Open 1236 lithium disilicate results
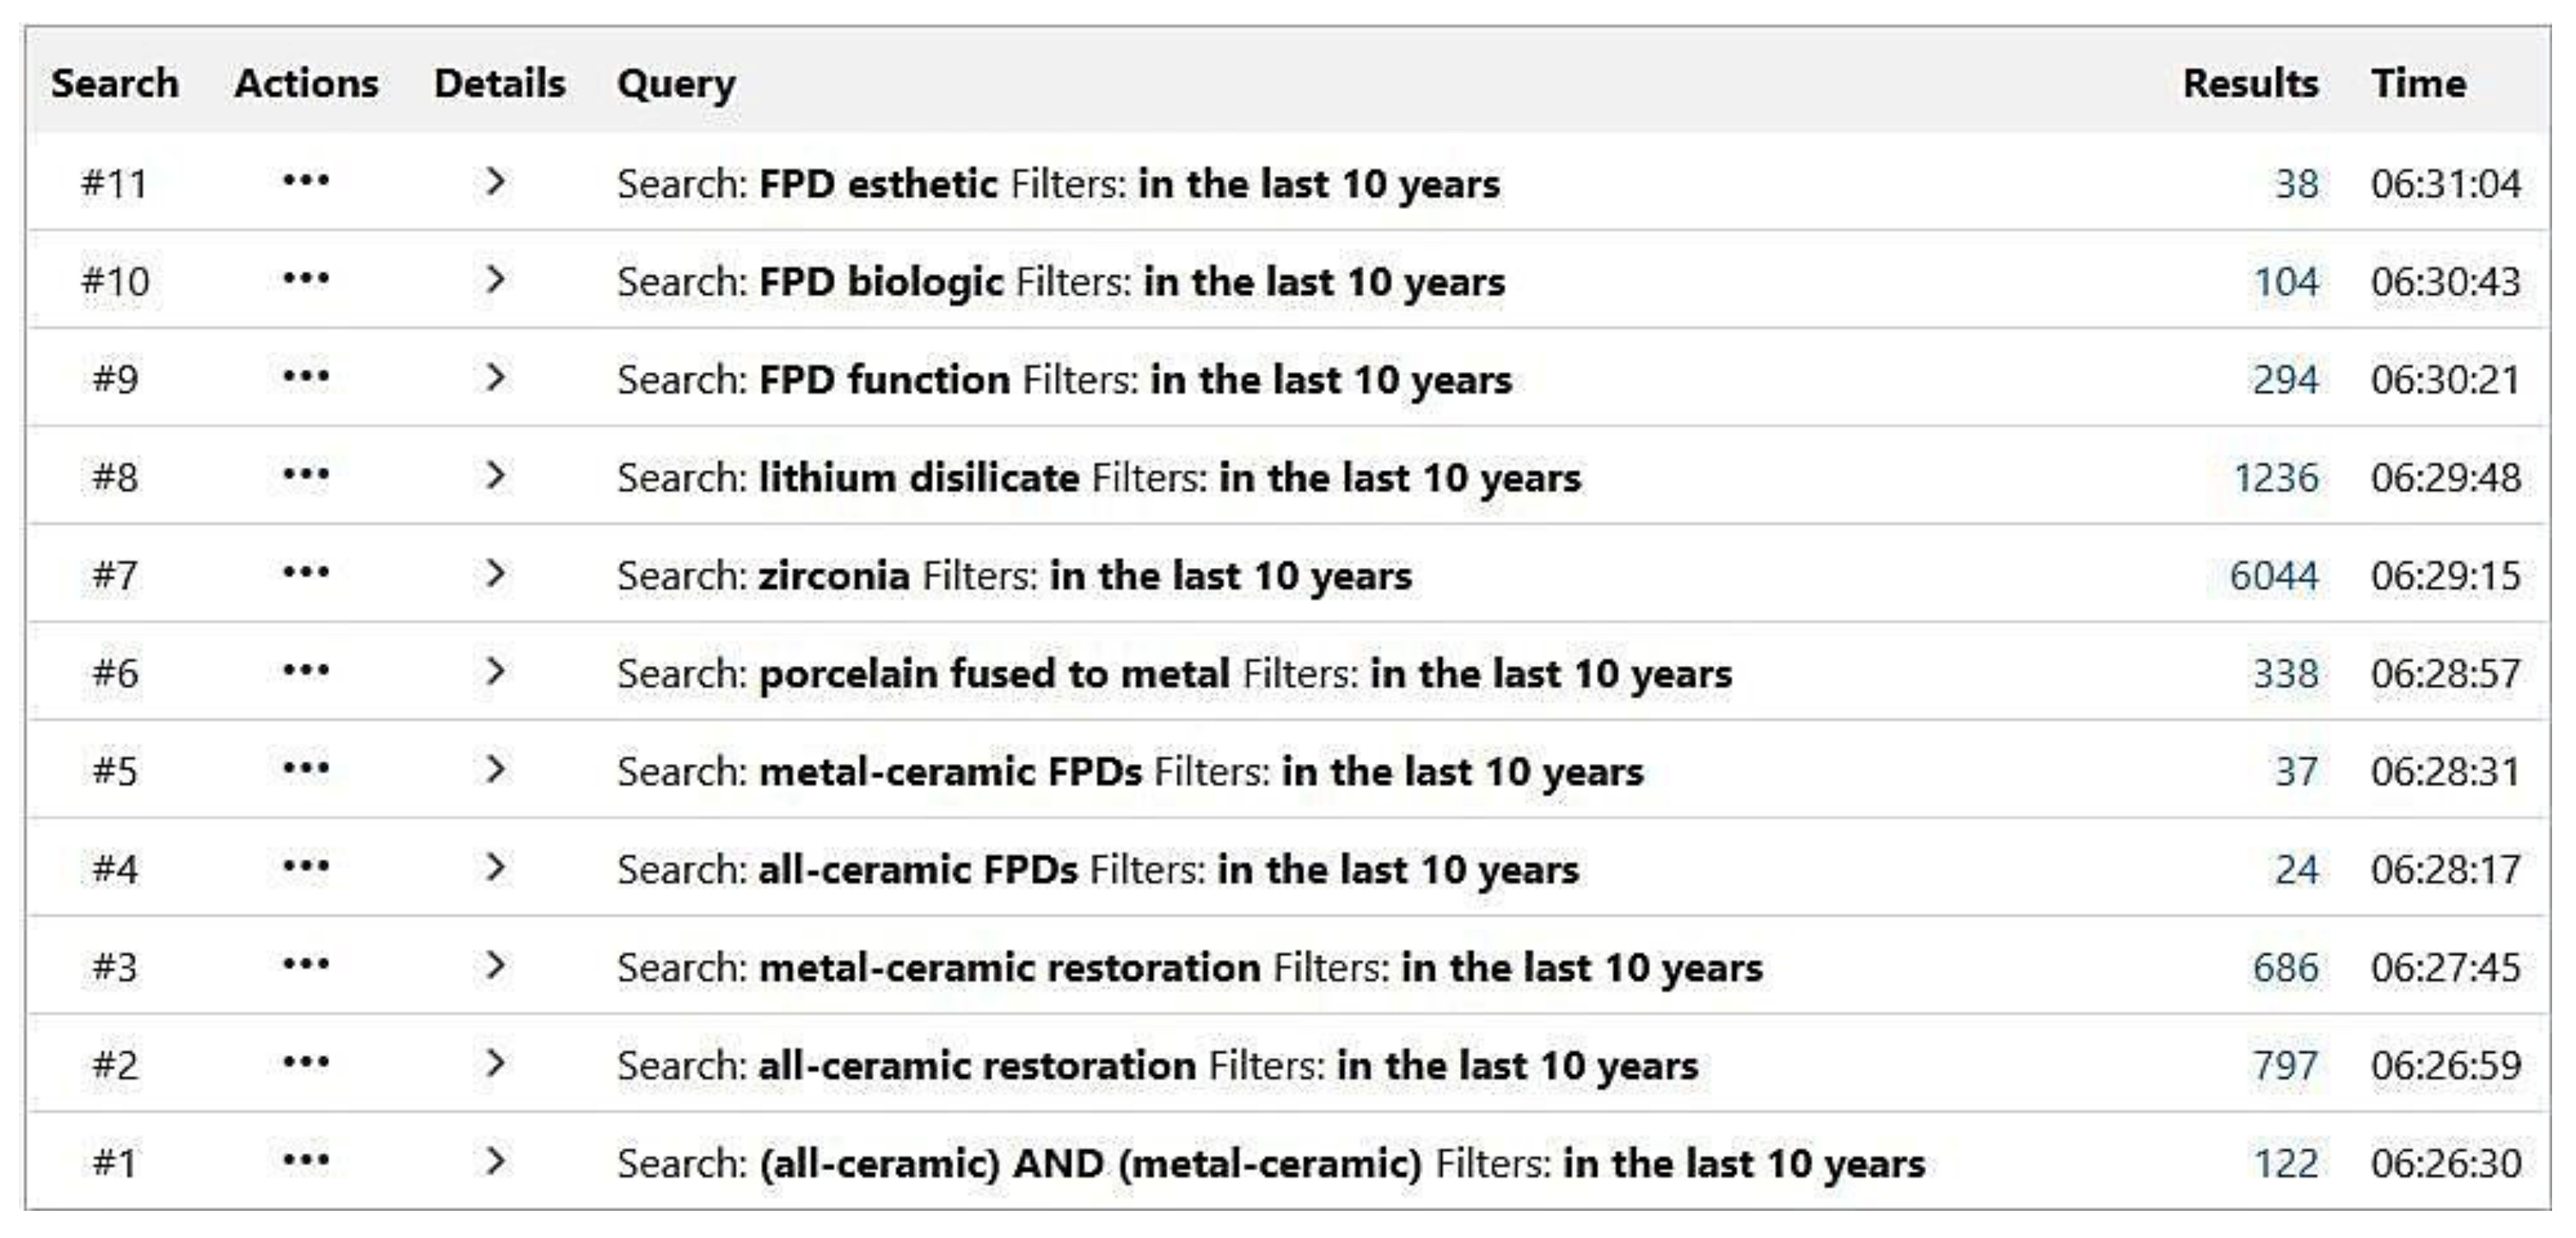The width and height of the screenshot is (2576, 1238). tap(2275, 477)
